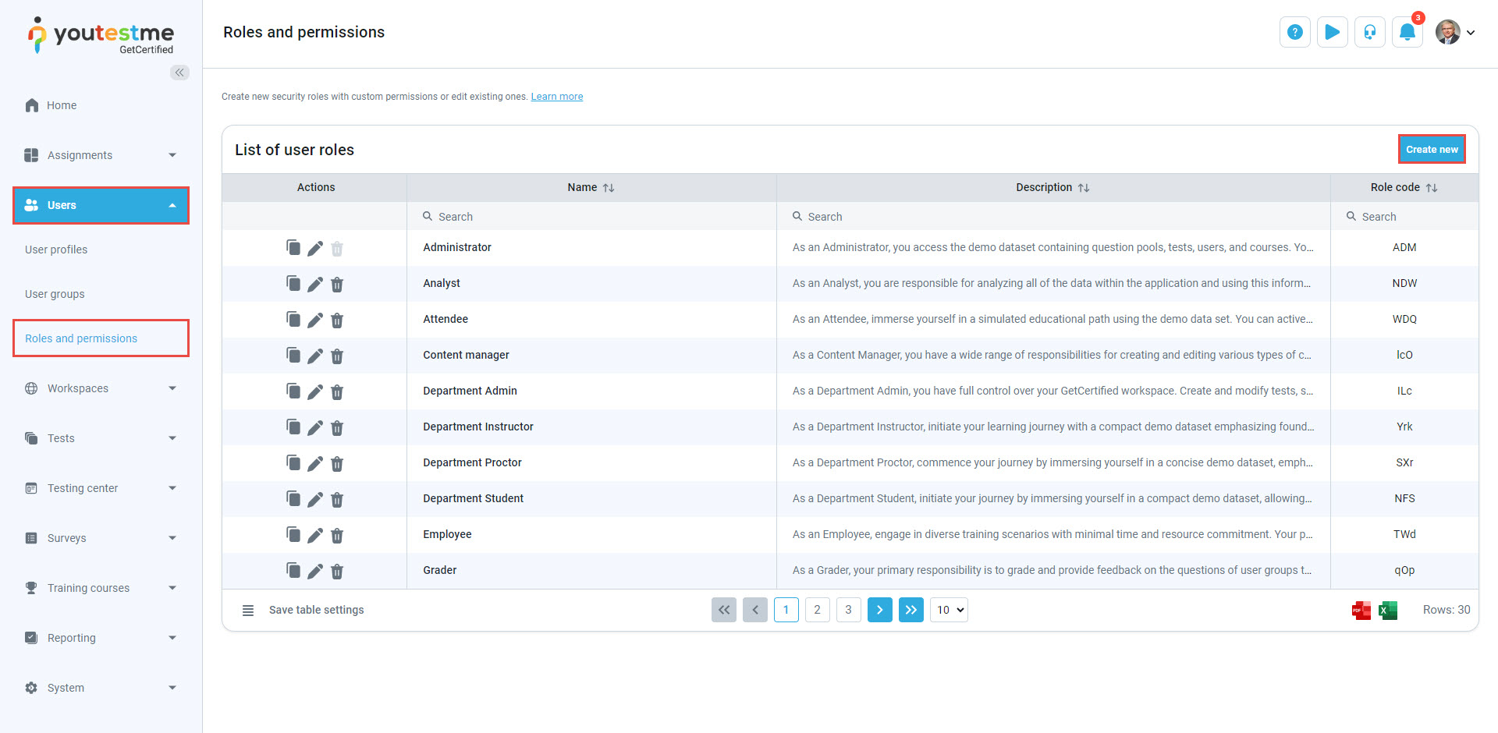Duplicate the Administrator role

pos(293,248)
